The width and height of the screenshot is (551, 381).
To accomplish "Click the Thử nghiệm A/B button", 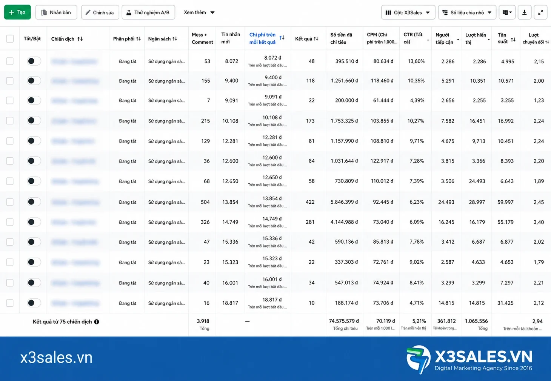I will pyautogui.click(x=148, y=12).
